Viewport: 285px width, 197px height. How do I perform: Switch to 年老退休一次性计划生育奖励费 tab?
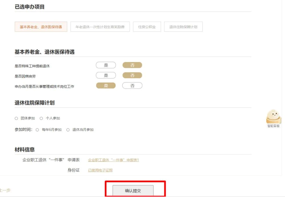[x=100, y=27]
